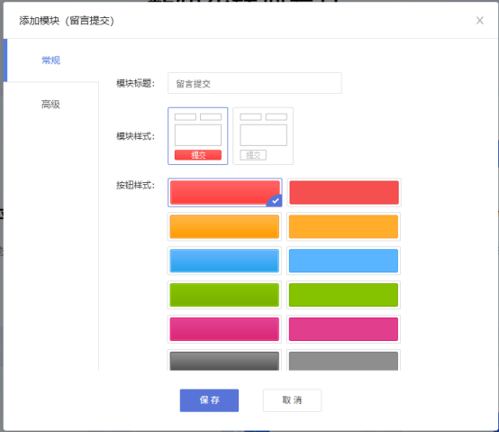Select module style with red 提交 button

click(x=198, y=136)
